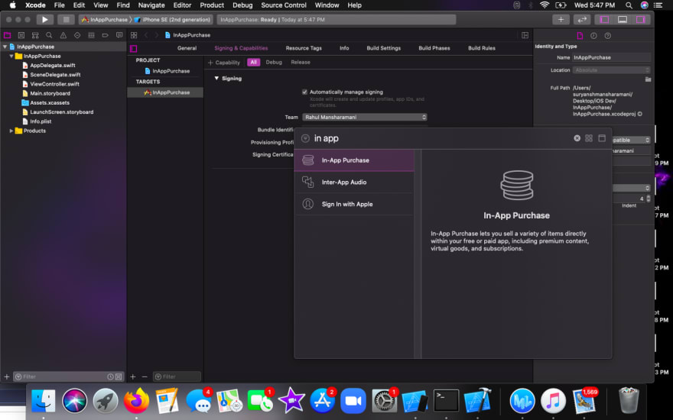Open the Breakpoint navigator

tap(106, 35)
